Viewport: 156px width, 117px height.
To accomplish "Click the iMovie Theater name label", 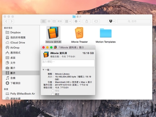I will click(79, 42).
